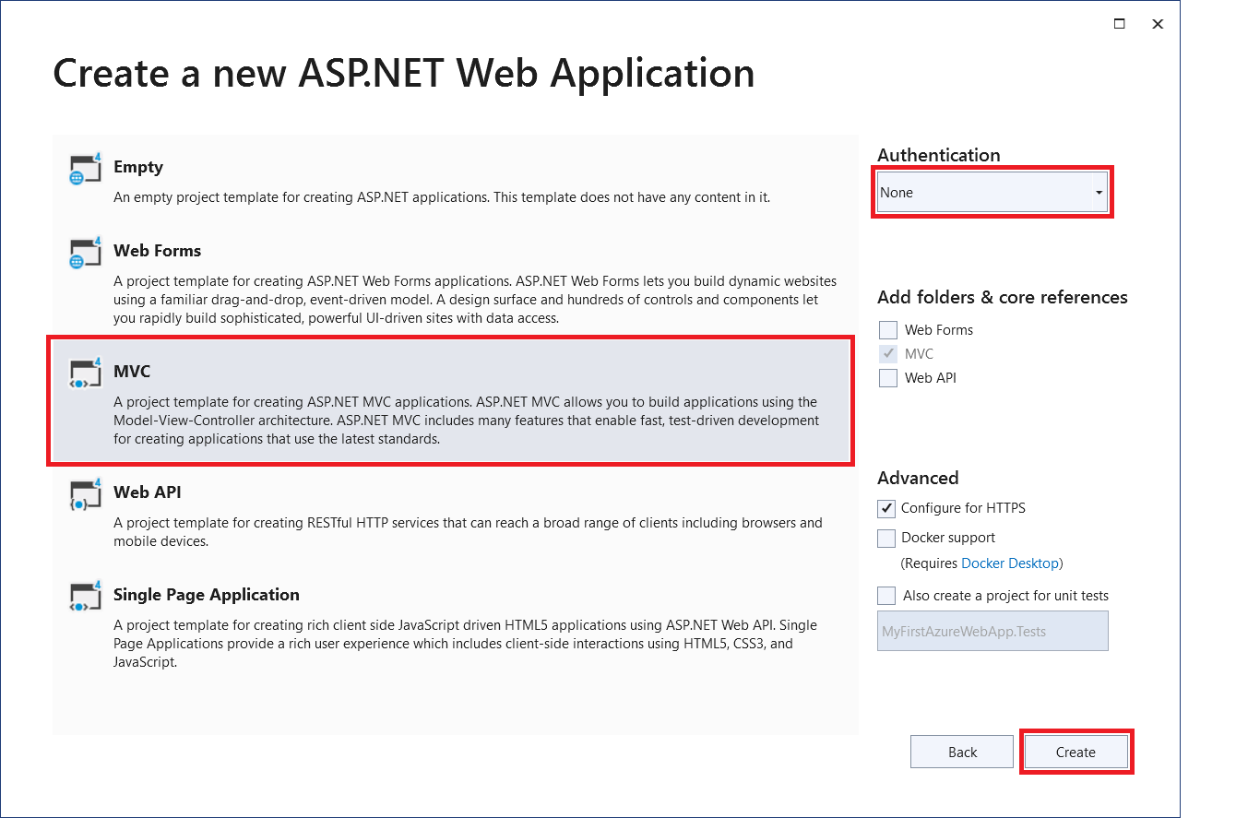The height and width of the screenshot is (818, 1236).
Task: Click the Create a new ASP.NET Web Application title
Action: pos(404,73)
